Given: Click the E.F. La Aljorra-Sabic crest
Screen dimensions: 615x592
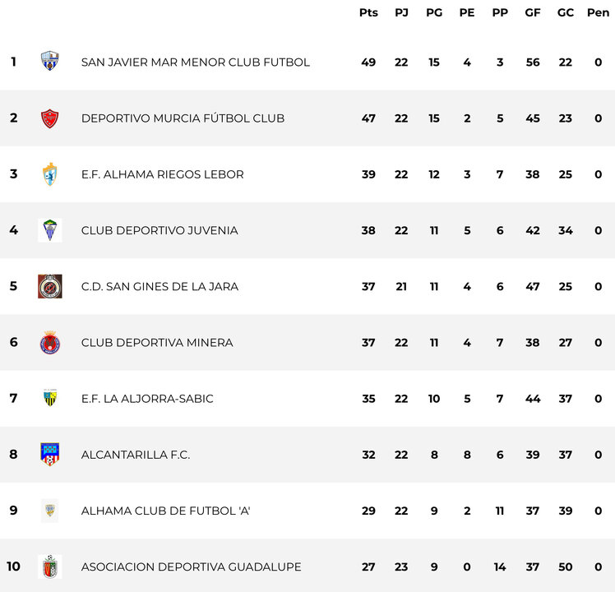Looking at the screenshot, I should pos(50,399).
